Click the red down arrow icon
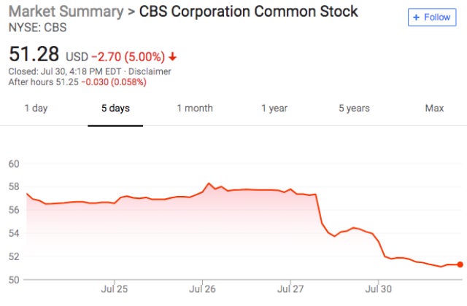The width and height of the screenshot is (467, 306). [x=173, y=56]
